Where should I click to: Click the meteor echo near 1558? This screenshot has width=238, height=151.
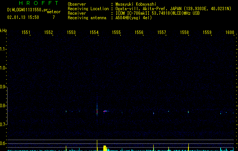[x=188, y=112]
